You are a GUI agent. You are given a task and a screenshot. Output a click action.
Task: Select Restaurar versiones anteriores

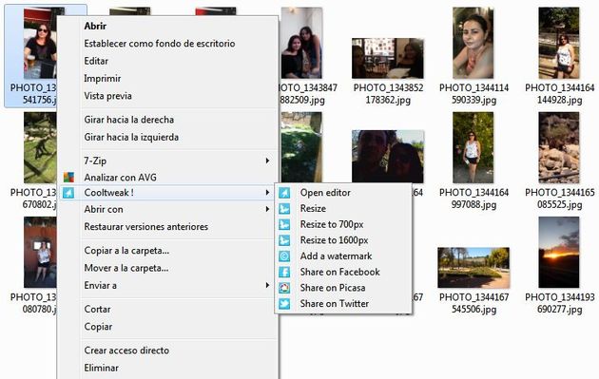[x=145, y=227]
